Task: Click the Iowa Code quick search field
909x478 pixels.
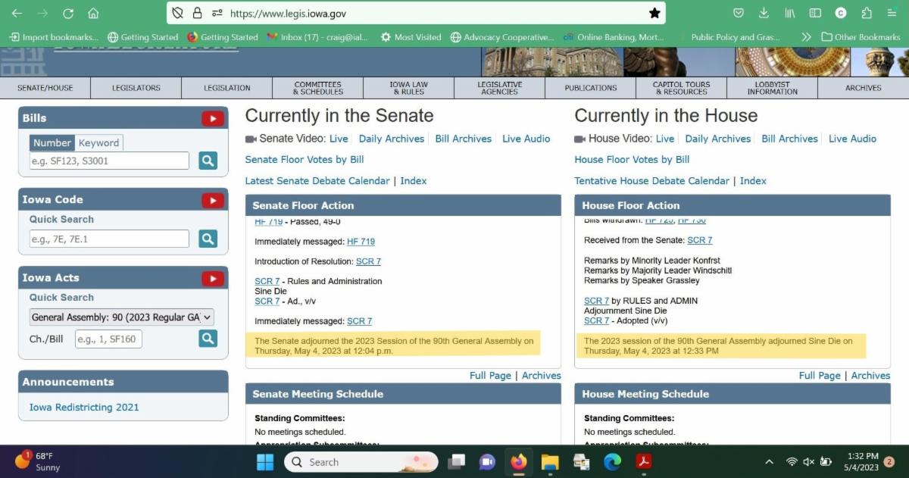Action: tap(110, 239)
